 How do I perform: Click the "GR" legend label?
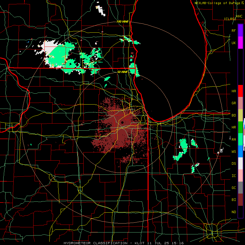point(234,103)
